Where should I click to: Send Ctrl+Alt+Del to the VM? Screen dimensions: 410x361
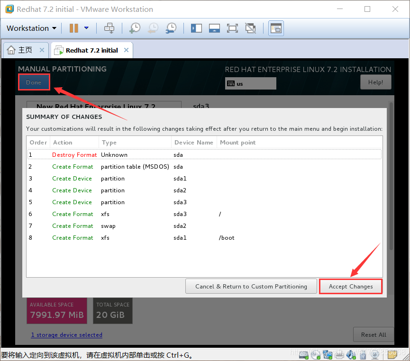[x=109, y=28]
